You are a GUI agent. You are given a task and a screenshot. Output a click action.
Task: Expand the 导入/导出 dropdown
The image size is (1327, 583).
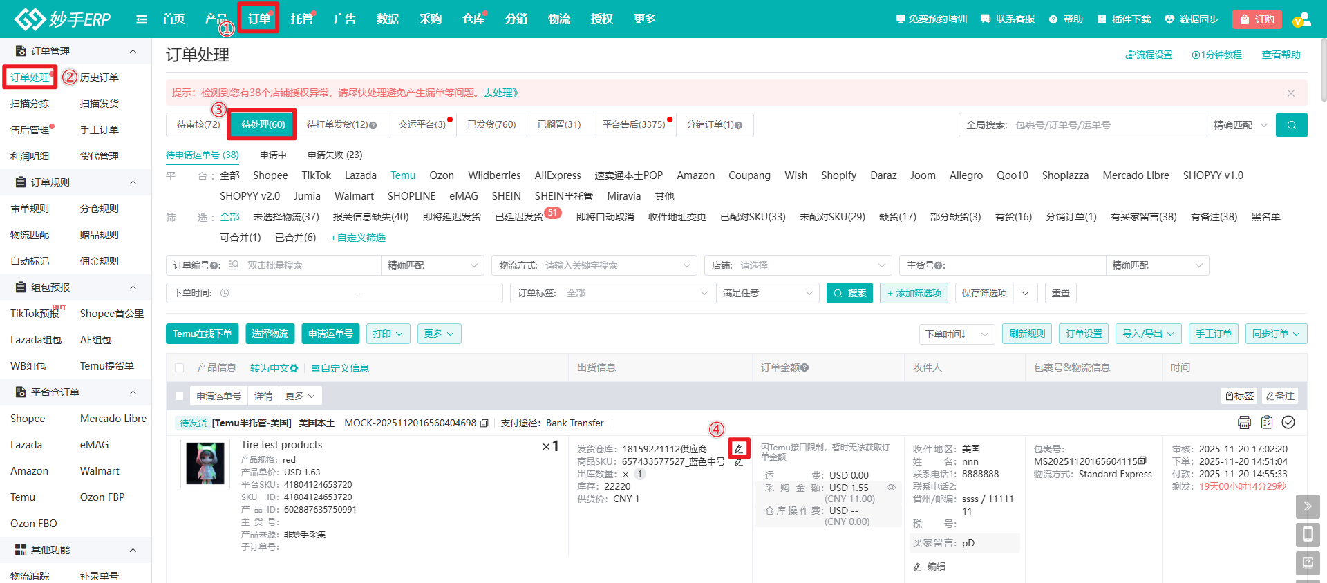[x=1148, y=334]
